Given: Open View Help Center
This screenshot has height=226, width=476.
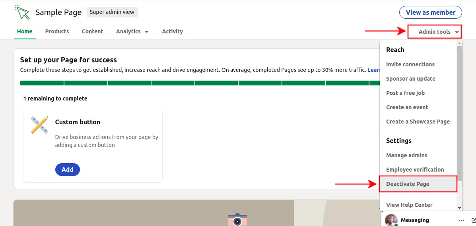Looking at the screenshot, I should pos(409,205).
